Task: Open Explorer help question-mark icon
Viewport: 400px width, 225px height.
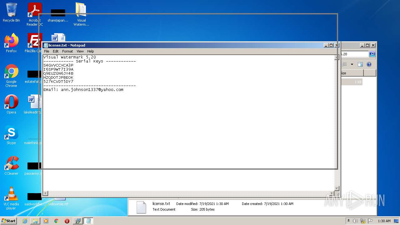Action: (369, 64)
